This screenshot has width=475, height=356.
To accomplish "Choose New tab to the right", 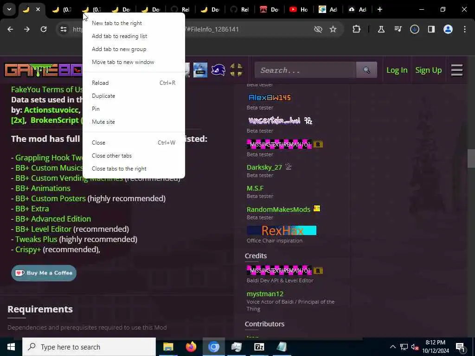I will click(x=134, y=23).
